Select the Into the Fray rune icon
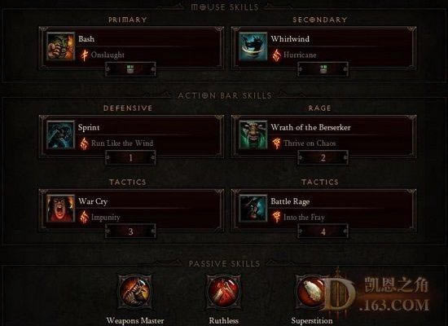This screenshot has width=448, height=326. coord(276,217)
